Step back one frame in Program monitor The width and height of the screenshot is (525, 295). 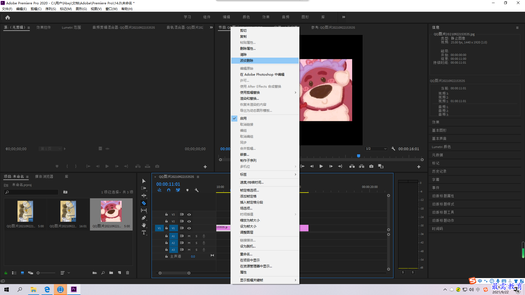(x=312, y=166)
